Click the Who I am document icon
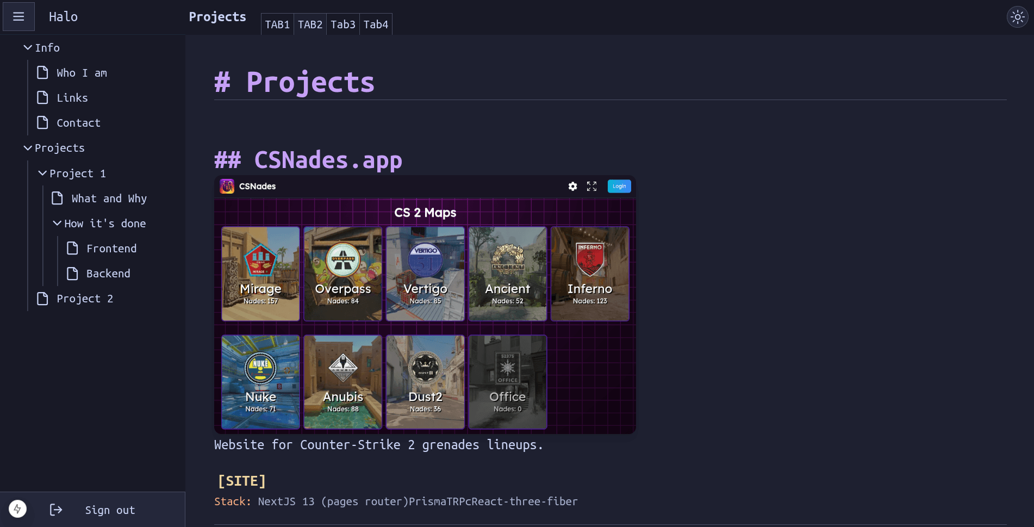 coord(42,73)
